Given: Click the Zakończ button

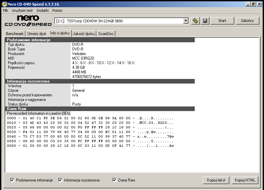Looking at the screenshot, I should [x=247, y=21].
